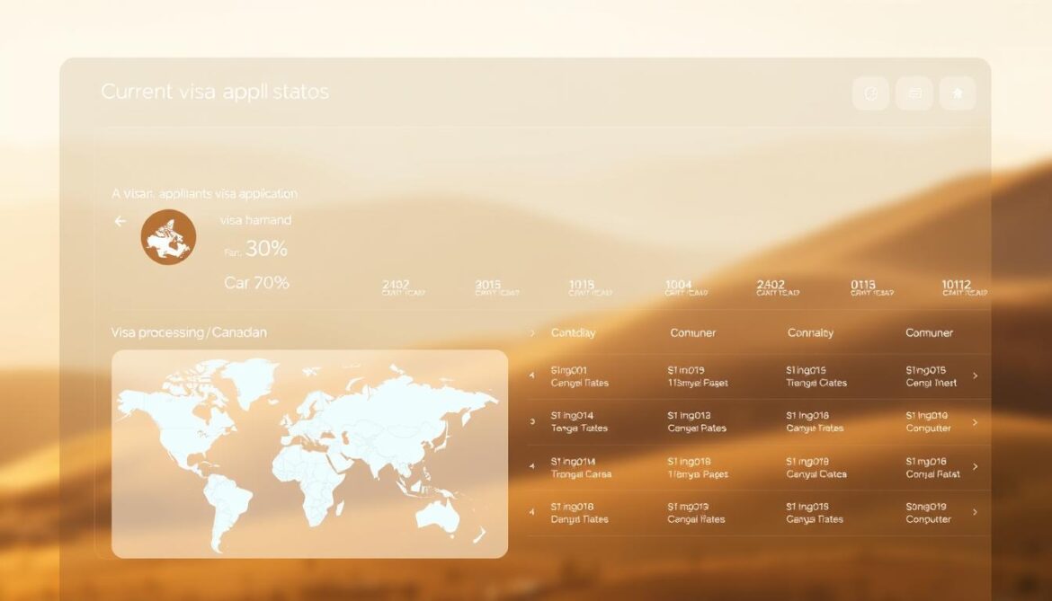The image size is (1052, 601).
Task: Click the world map thumbnail panel
Action: [309, 454]
